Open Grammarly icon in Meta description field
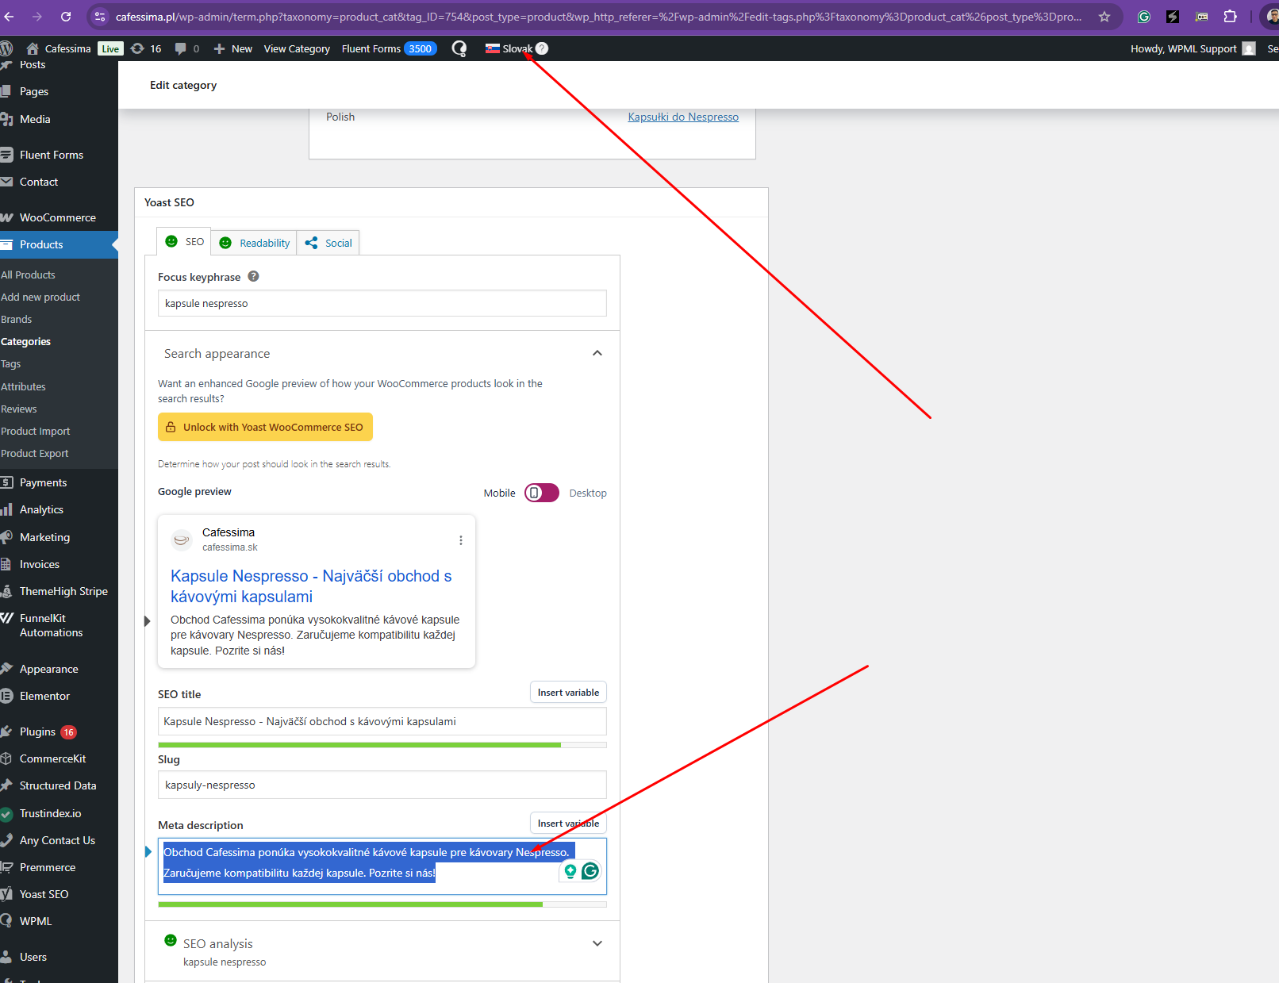The height and width of the screenshot is (983, 1279). 590,871
